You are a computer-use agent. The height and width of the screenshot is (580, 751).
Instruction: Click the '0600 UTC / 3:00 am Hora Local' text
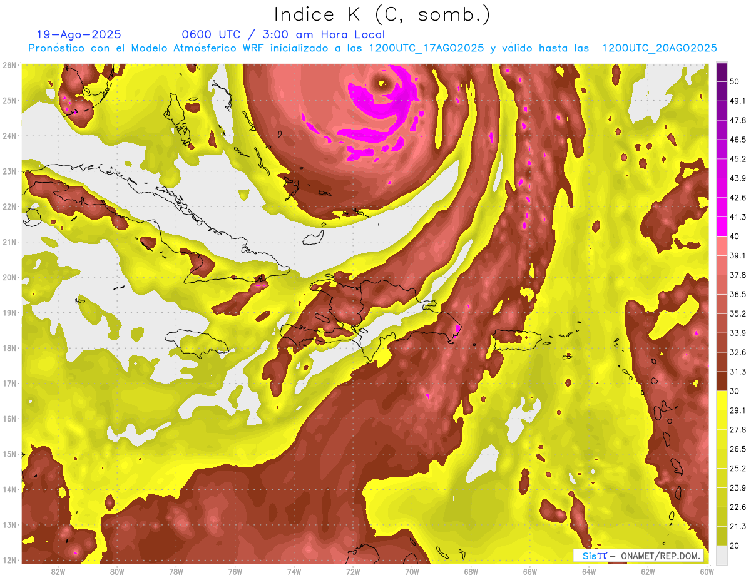(x=284, y=34)
